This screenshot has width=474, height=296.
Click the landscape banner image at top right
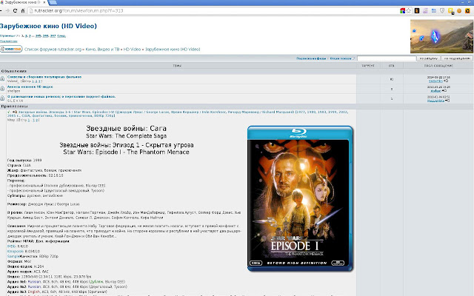click(x=441, y=36)
